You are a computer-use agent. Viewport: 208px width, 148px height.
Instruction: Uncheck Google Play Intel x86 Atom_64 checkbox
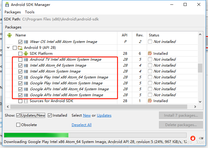[20, 77]
